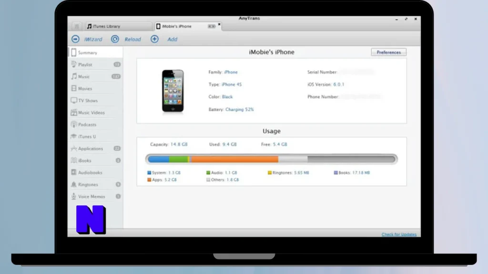Click the AnyTrans window title text
488x274 pixels.
[x=249, y=19]
